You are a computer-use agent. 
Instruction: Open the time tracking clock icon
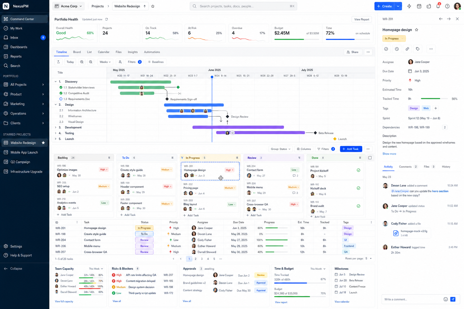point(397,49)
